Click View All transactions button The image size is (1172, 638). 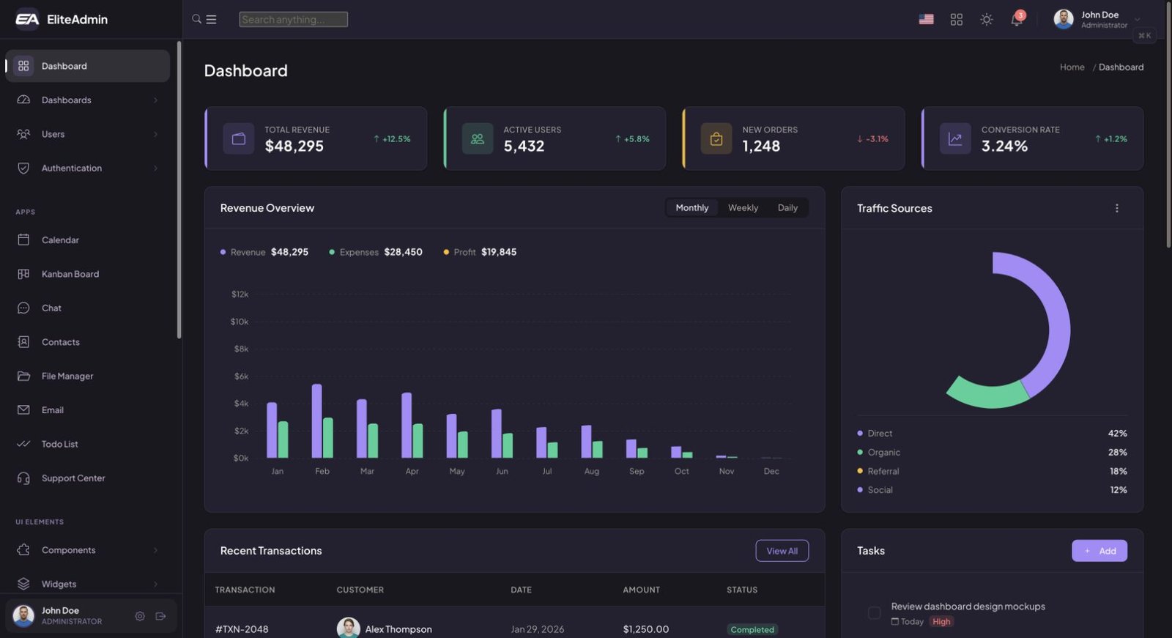(782, 551)
